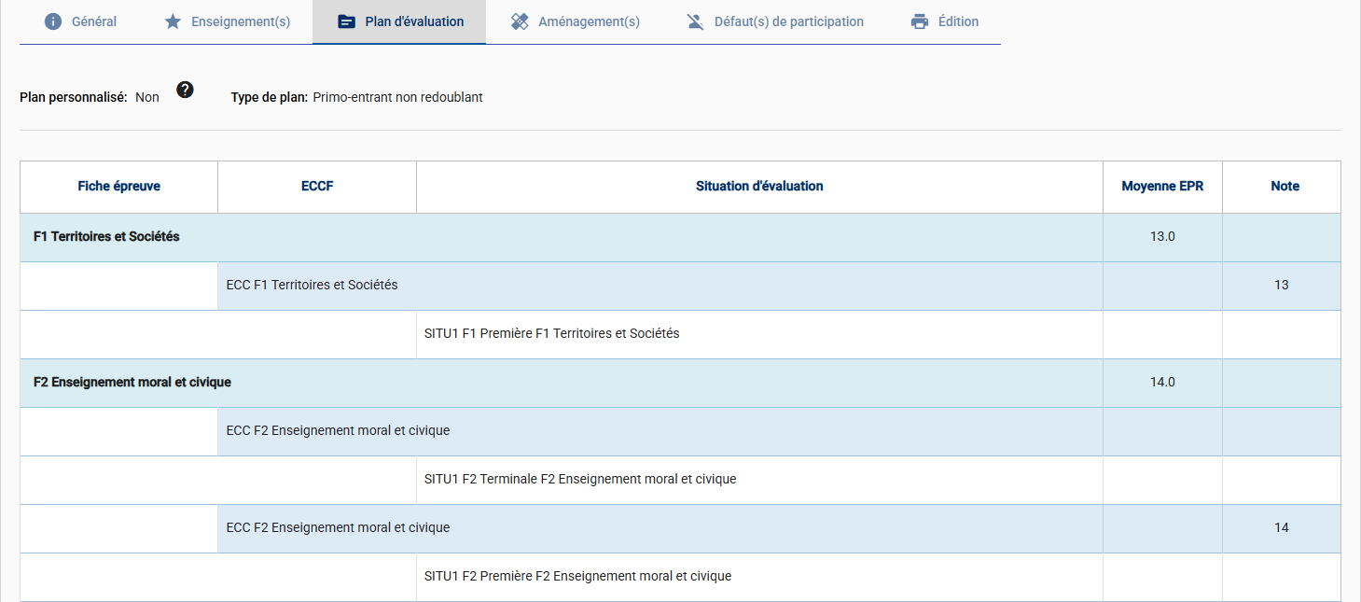Click the Situation d'évaluation column header
Screen dimensions: 1361x602
(759, 187)
